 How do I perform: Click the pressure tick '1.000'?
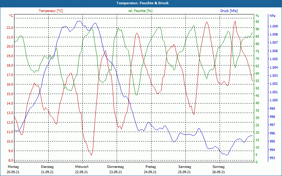274,100
